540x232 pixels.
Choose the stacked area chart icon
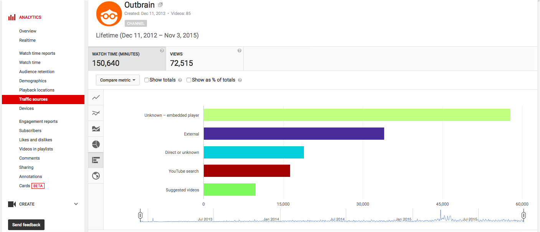[96, 129]
